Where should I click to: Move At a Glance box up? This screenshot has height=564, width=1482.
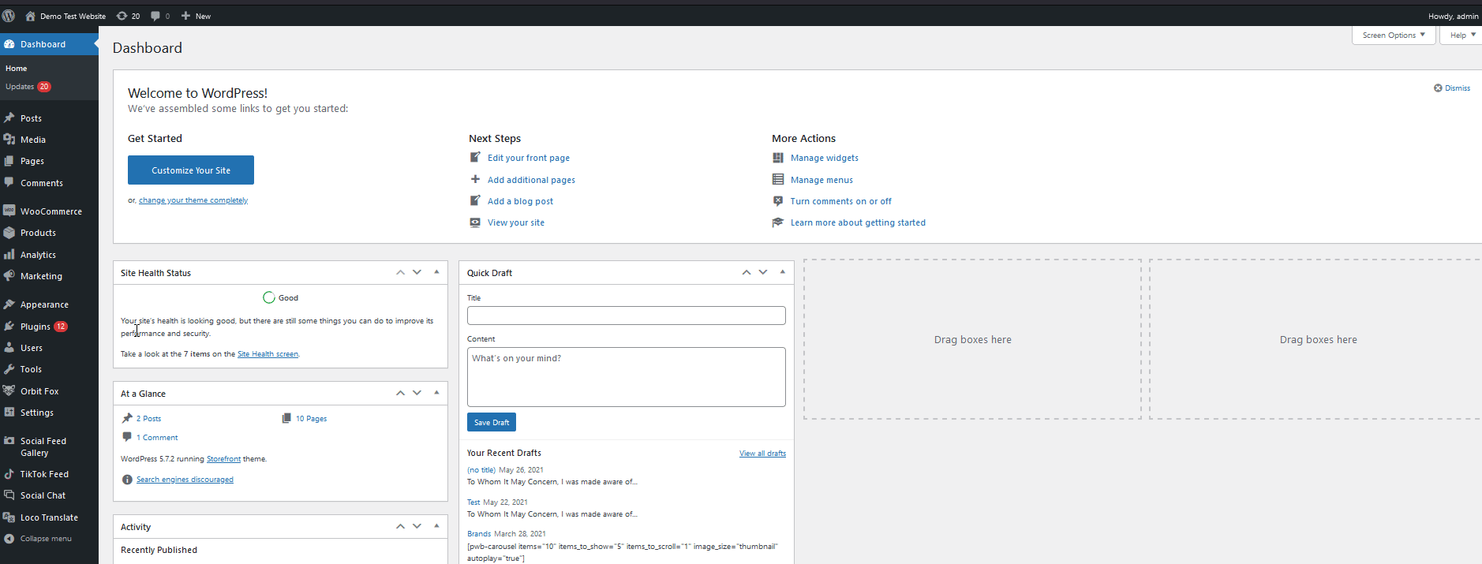(x=400, y=393)
